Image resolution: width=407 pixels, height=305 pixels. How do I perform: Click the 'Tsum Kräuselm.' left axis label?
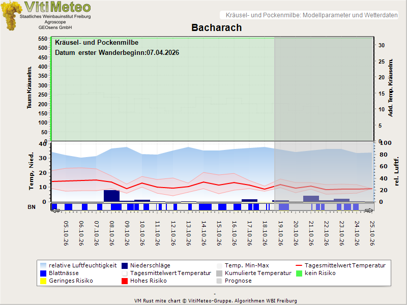click(x=30, y=87)
